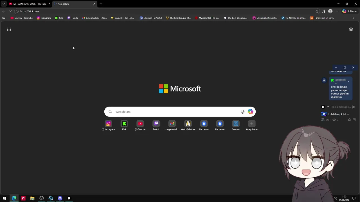Start voice search with microphone icon
The height and width of the screenshot is (202, 360).
click(x=242, y=112)
